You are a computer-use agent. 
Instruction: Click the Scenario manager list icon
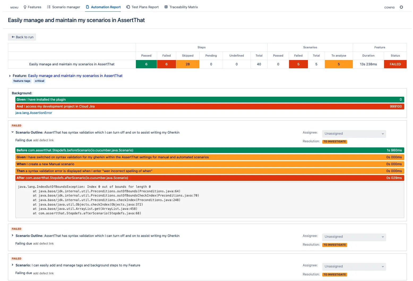[x=49, y=7]
